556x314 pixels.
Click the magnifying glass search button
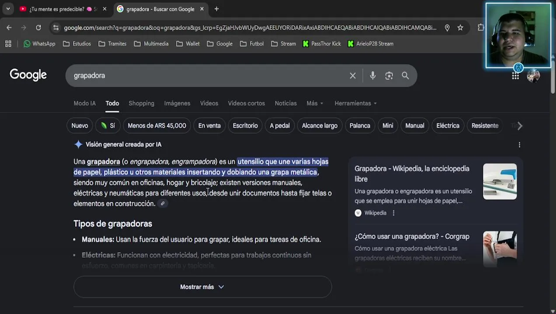coord(405,75)
